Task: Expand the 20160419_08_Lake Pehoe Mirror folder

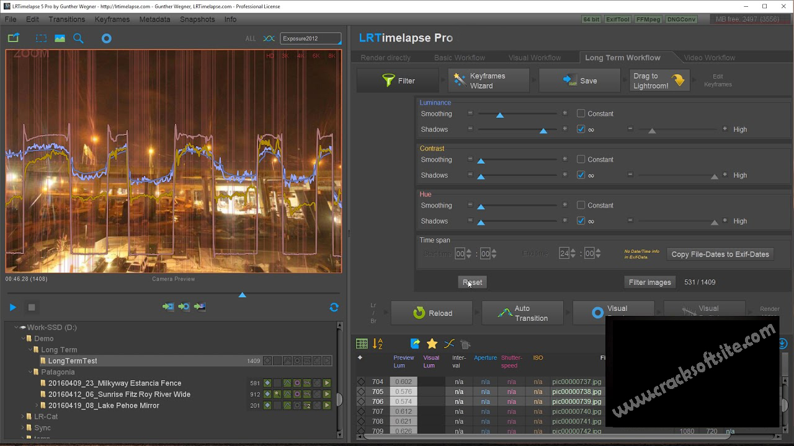Action: 36,405
